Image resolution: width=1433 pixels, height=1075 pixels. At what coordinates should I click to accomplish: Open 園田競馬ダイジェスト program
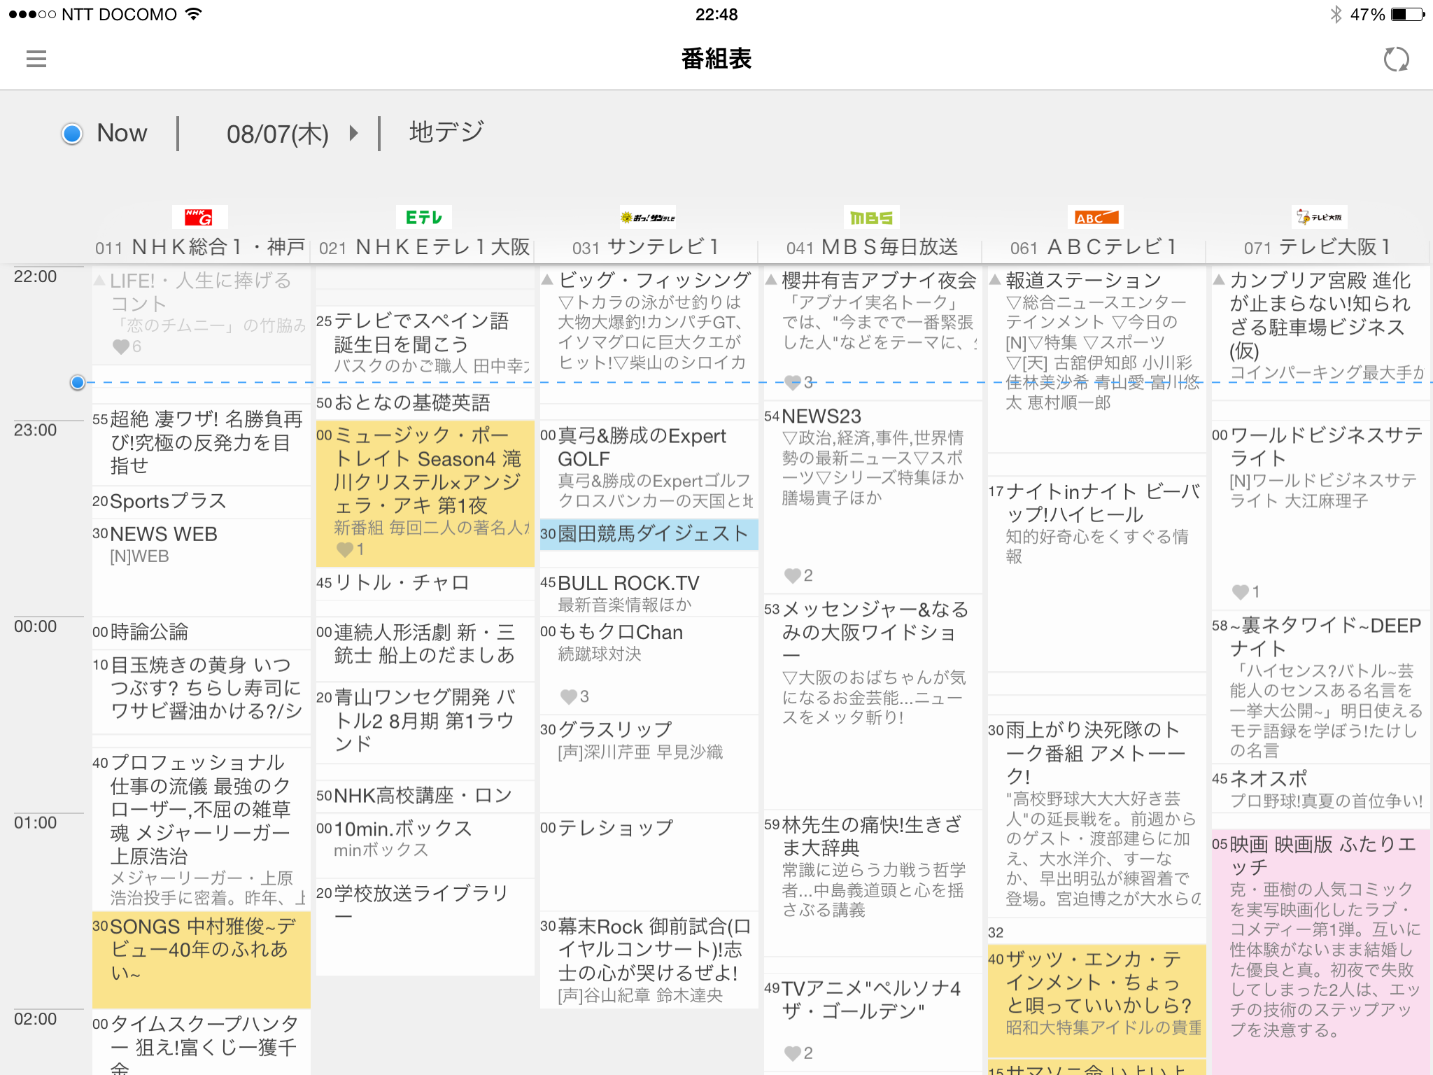(649, 534)
